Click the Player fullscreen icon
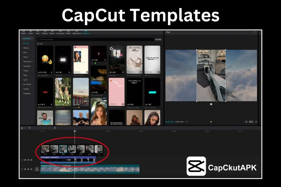The image size is (281, 187). (256, 122)
